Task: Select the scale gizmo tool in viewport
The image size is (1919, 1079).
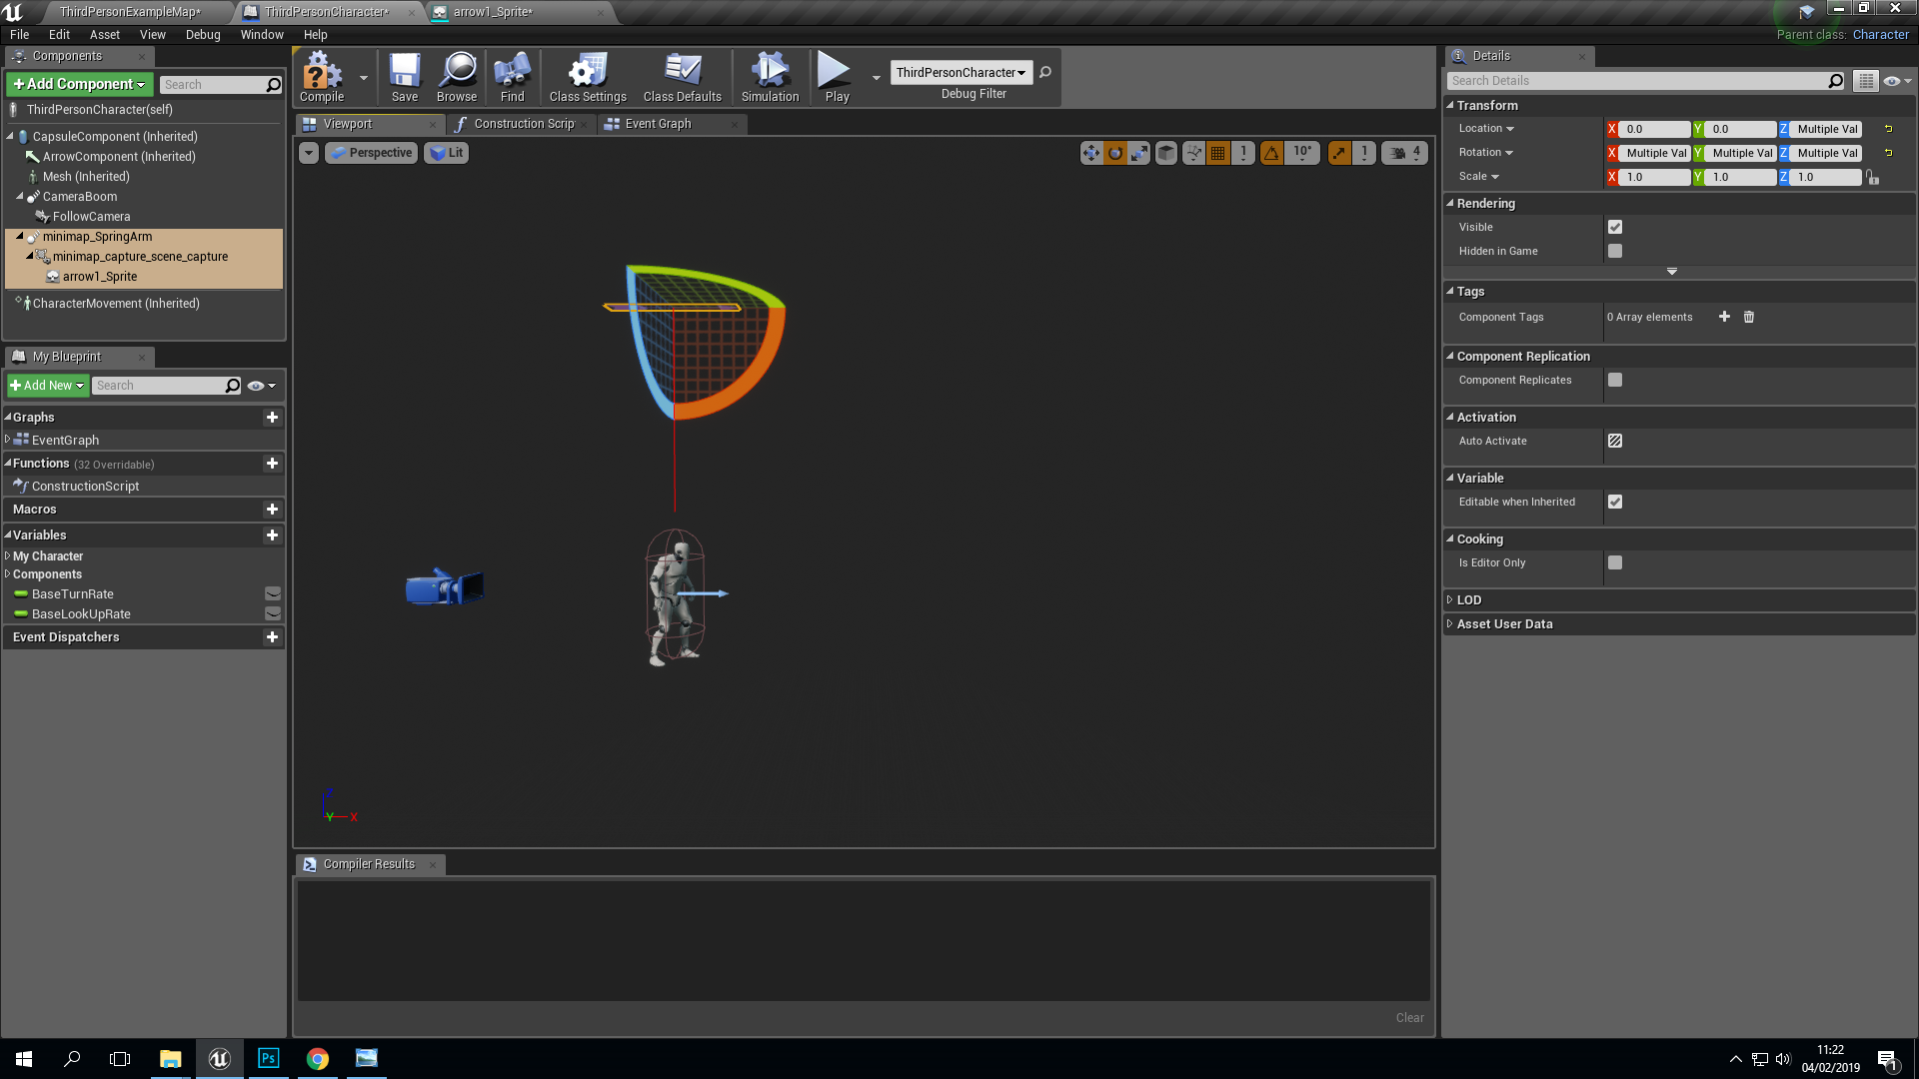Action: pos(1139,153)
